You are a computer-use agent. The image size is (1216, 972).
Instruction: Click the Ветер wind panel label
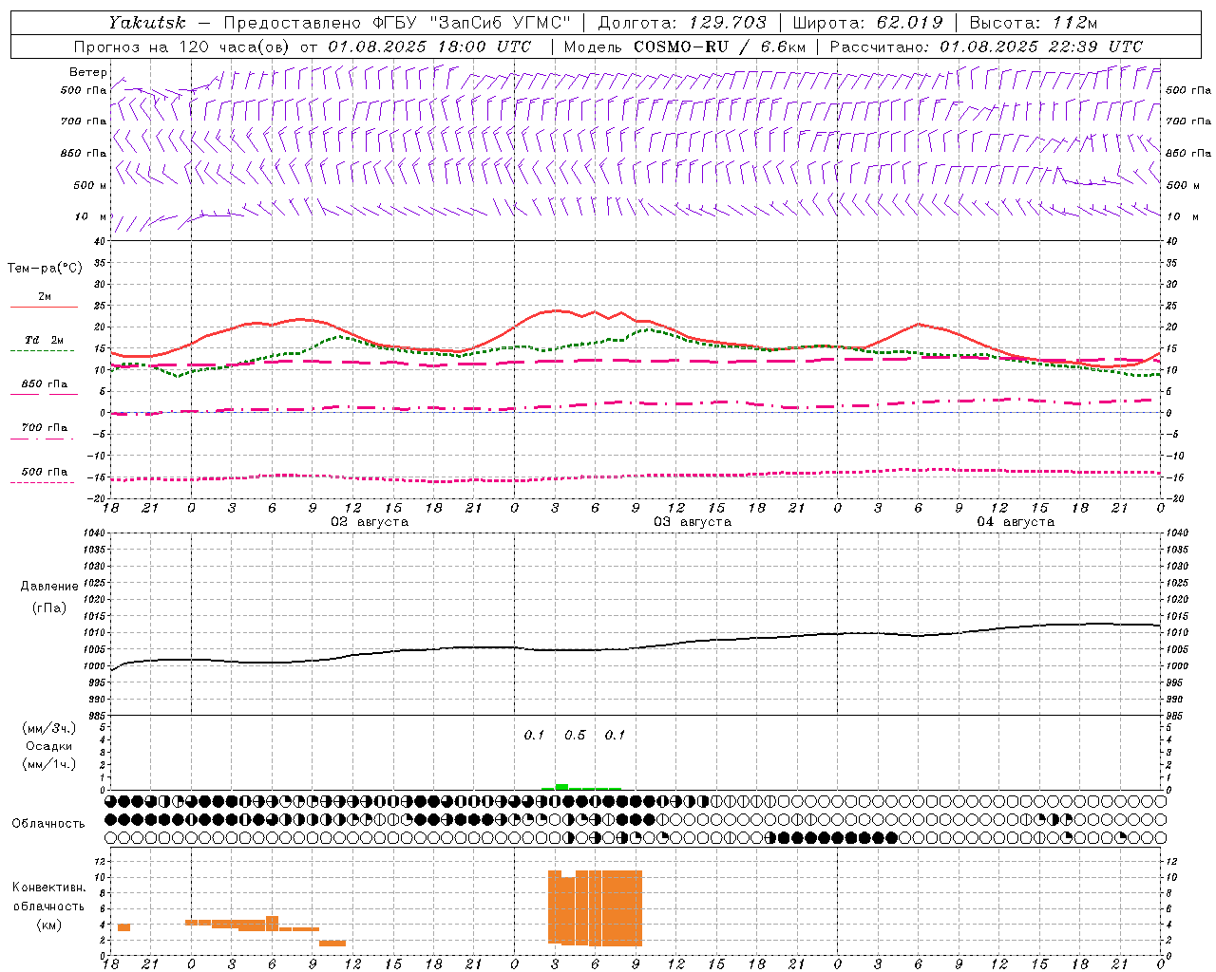click(88, 72)
